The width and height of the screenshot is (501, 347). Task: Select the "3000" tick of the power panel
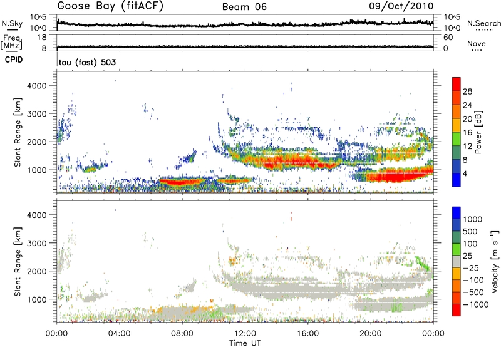click(x=36, y=114)
